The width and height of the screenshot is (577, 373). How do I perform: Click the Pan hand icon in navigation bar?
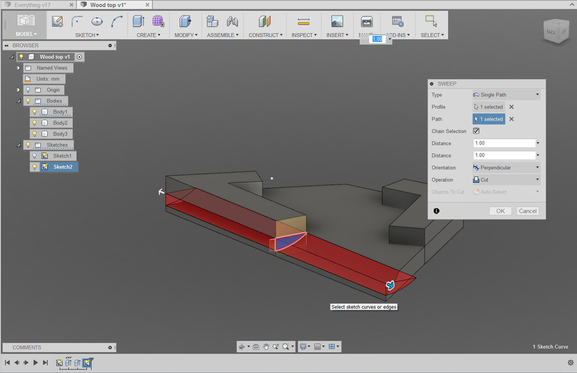click(266, 346)
